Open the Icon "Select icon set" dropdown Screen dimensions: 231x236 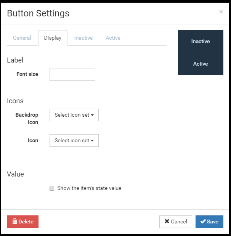pyautogui.click(x=74, y=140)
